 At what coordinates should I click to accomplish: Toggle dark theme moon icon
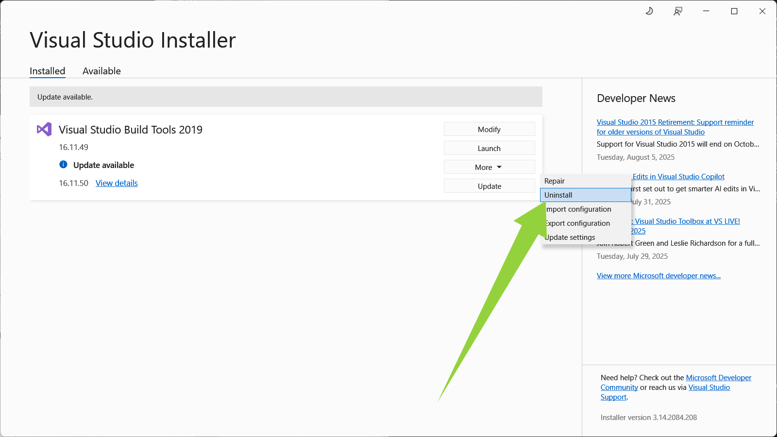(x=649, y=11)
